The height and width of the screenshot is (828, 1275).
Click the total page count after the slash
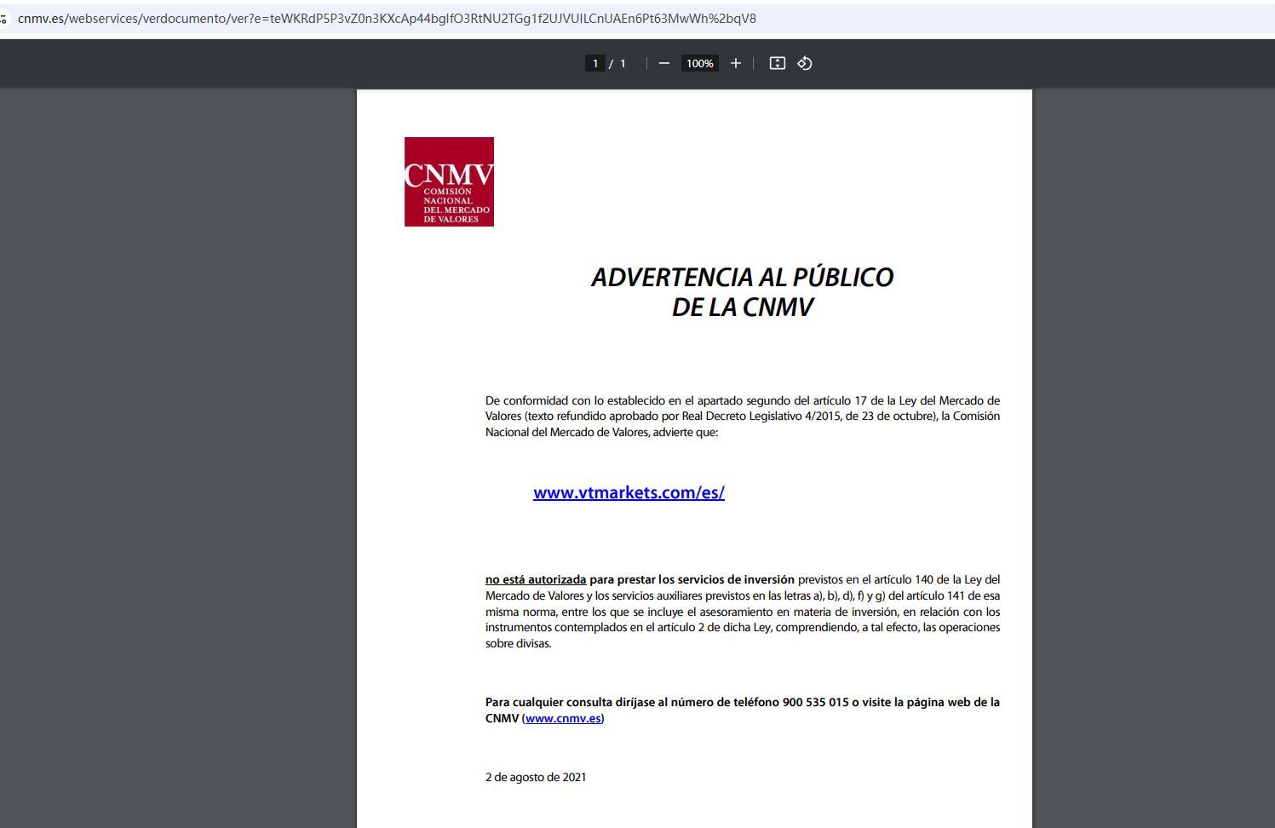pyautogui.click(x=623, y=63)
